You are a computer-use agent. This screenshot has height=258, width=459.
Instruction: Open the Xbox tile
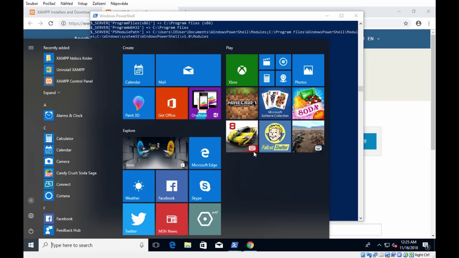242,70
